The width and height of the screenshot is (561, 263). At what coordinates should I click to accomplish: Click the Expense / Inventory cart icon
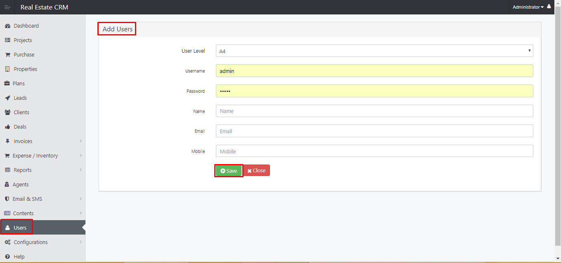coord(7,156)
